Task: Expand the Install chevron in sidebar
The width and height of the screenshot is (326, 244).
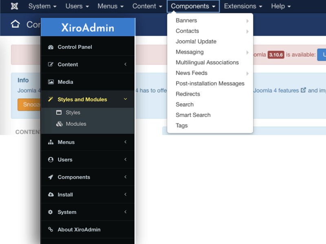Action: [x=126, y=194]
